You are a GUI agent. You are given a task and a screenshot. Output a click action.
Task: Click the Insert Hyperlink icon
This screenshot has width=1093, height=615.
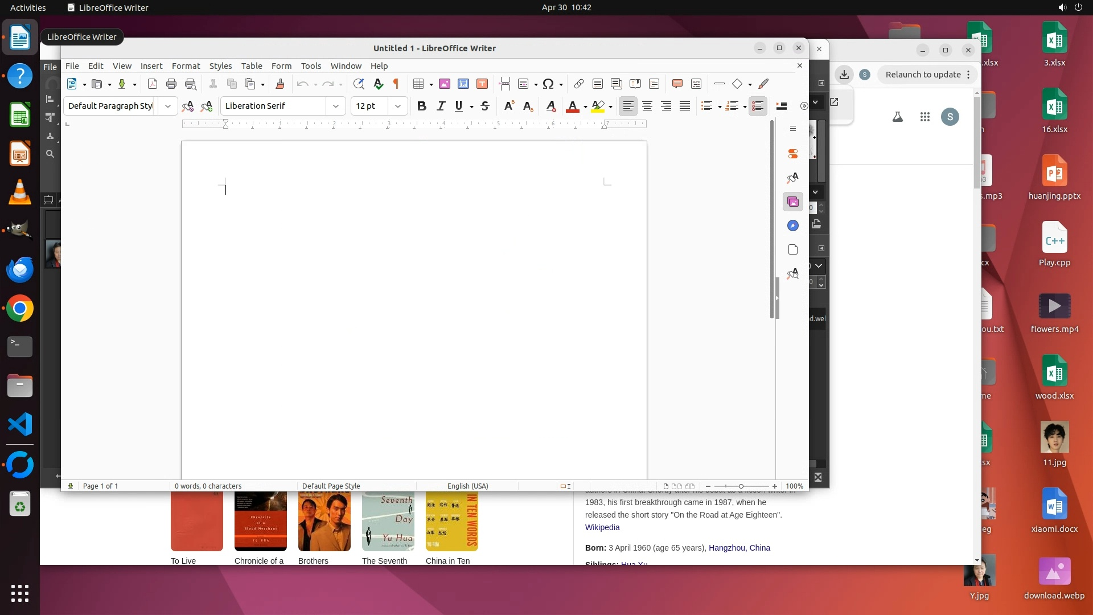578,84
